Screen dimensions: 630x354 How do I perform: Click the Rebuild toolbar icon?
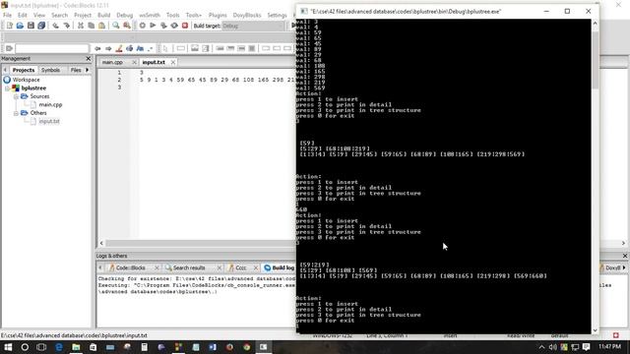point(174,26)
